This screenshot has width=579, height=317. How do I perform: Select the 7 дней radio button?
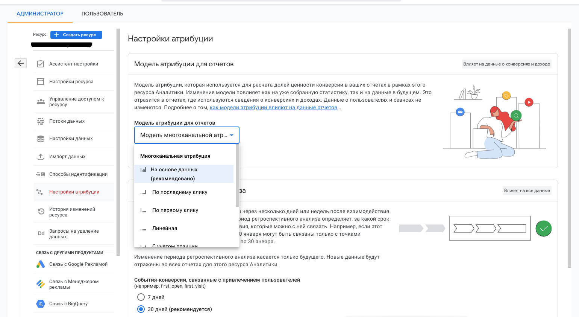click(x=141, y=297)
